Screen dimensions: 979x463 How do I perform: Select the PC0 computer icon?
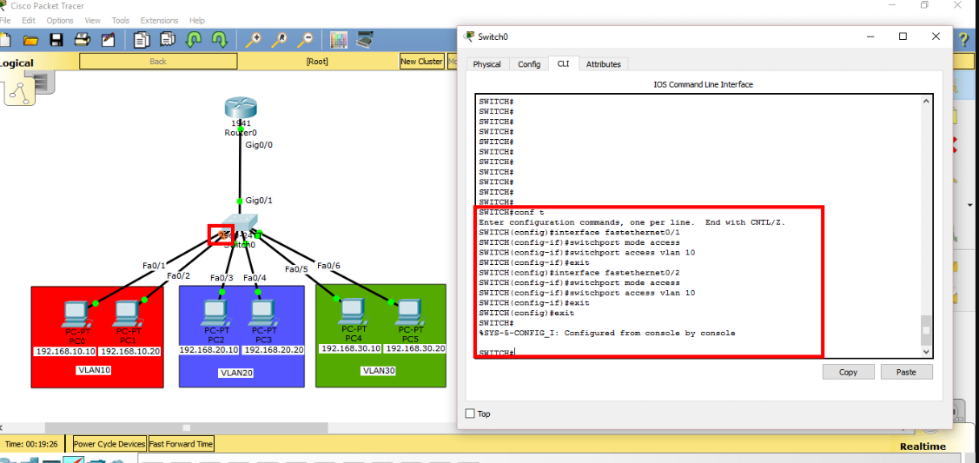click(x=76, y=314)
